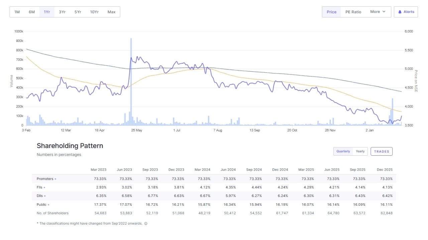Expand the Public shareholding row

(x=48, y=205)
